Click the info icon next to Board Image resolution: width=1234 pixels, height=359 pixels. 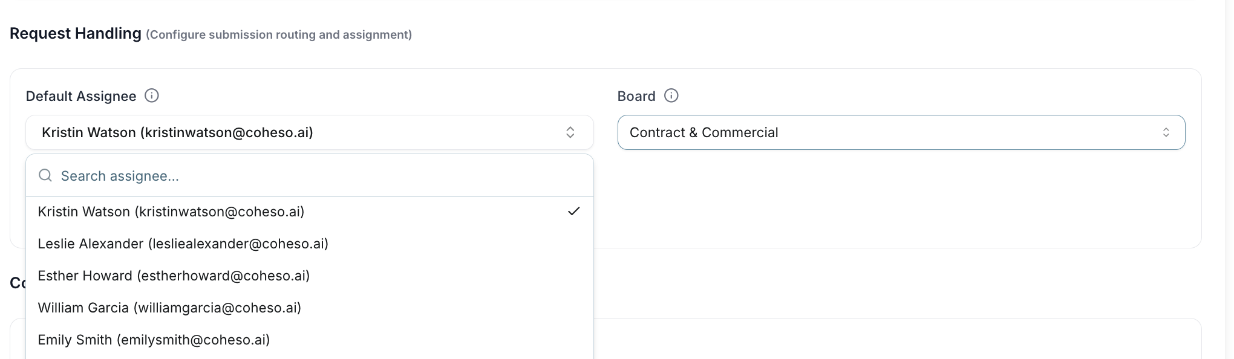click(671, 95)
